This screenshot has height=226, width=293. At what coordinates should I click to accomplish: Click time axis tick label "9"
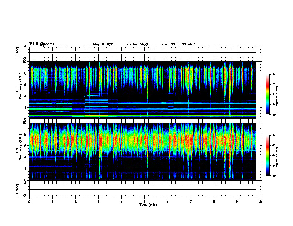pos(237,202)
